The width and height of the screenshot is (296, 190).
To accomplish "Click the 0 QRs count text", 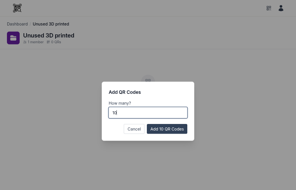I will 56,42.
